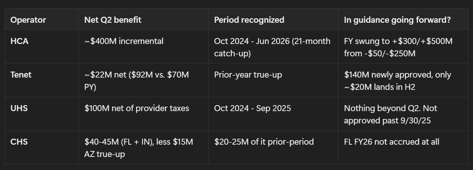Click the In guidance going forward? header
The image size is (473, 170).
pos(403,20)
